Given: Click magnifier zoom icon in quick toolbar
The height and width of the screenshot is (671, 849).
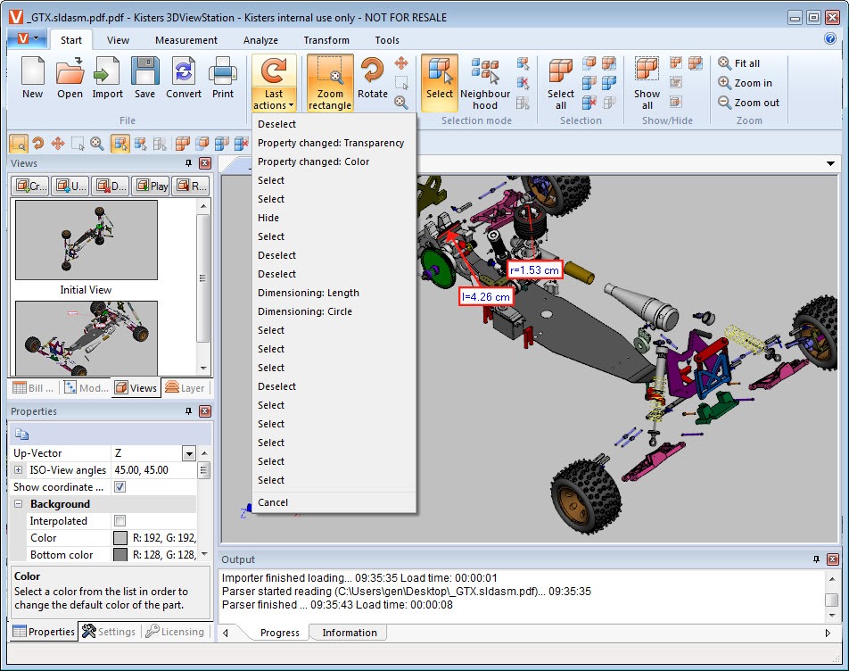Looking at the screenshot, I should pyautogui.click(x=97, y=144).
